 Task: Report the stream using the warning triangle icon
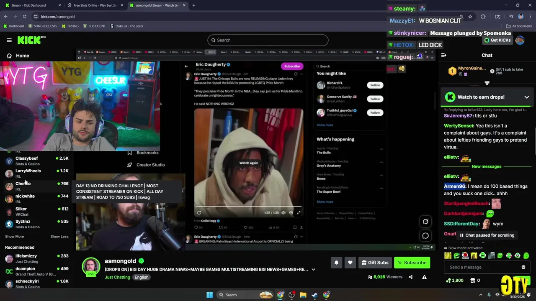(x=424, y=277)
